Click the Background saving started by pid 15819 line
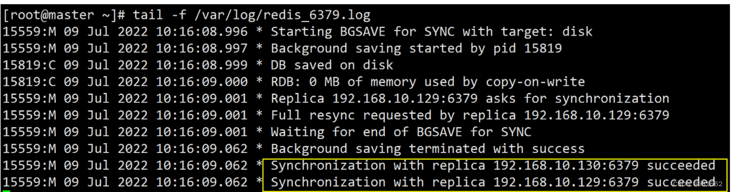731x192 pixels. click(282, 48)
